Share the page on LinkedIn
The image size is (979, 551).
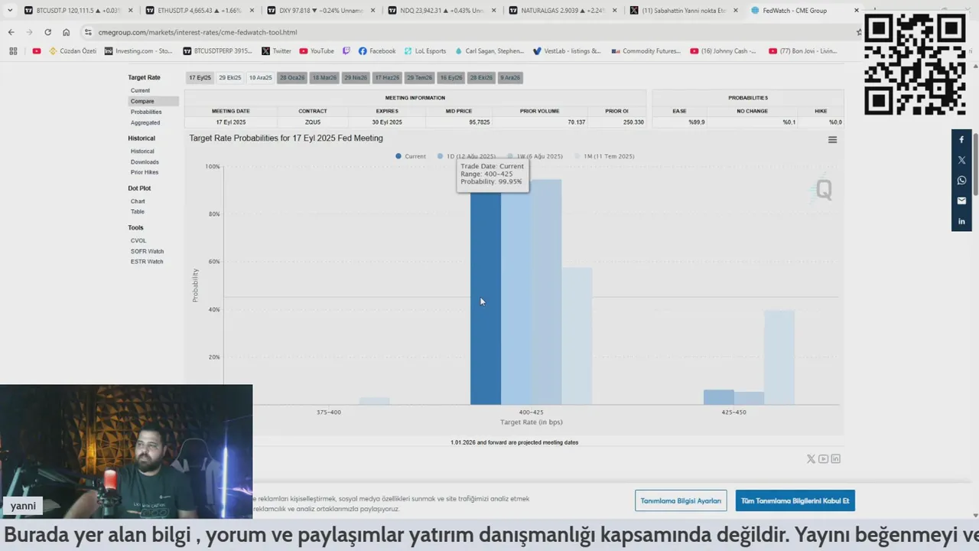[x=961, y=221]
